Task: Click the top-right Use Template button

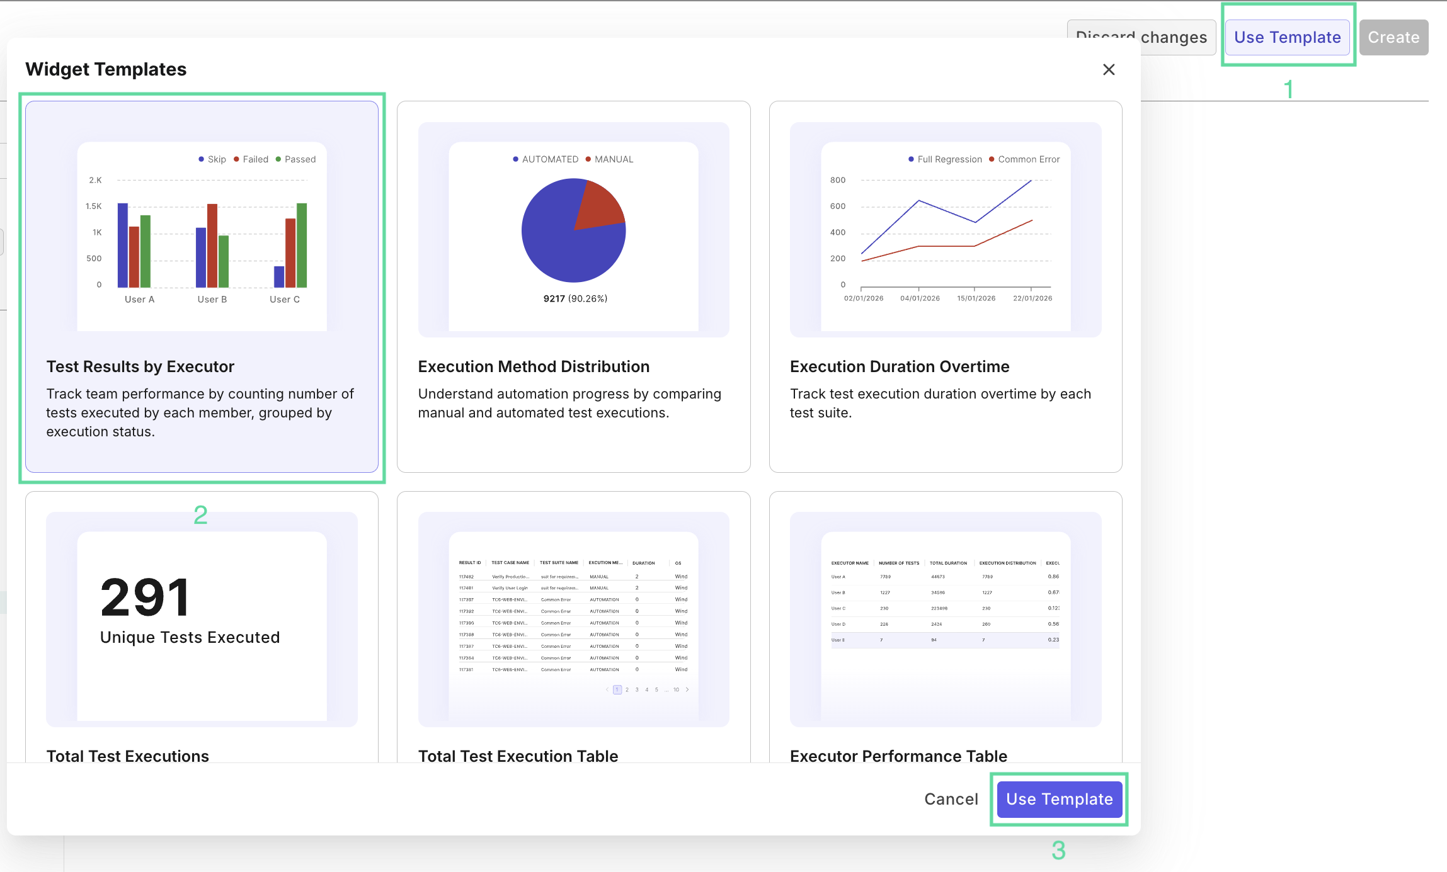Action: pyautogui.click(x=1287, y=37)
